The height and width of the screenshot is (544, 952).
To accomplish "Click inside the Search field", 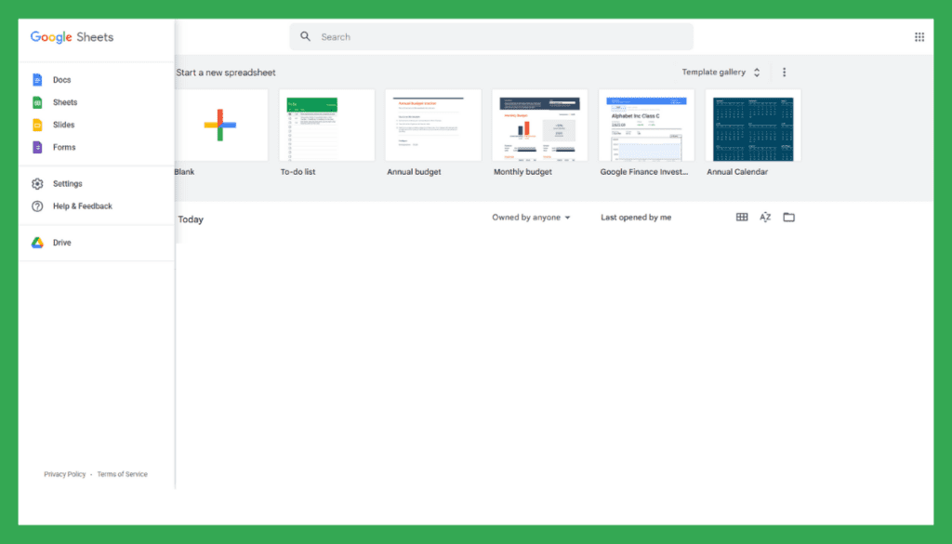I will pyautogui.click(x=491, y=36).
